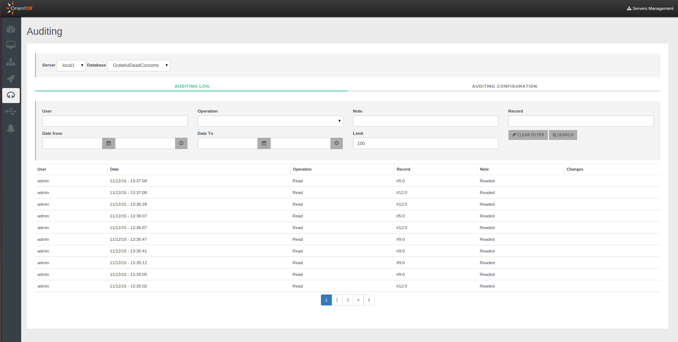The width and height of the screenshot is (678, 342).
Task: Open the cluster sitemap sidebar icon
Action: [11, 62]
